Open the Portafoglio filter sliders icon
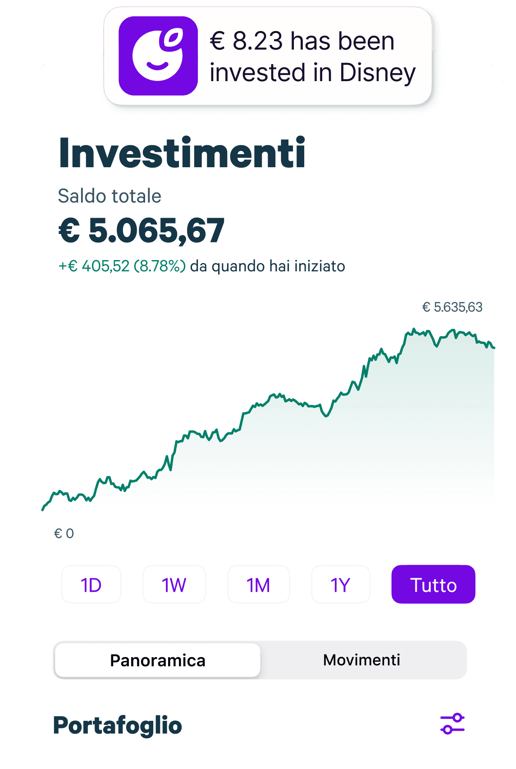Image resolution: width=516 pixels, height=769 pixels. 452,723
